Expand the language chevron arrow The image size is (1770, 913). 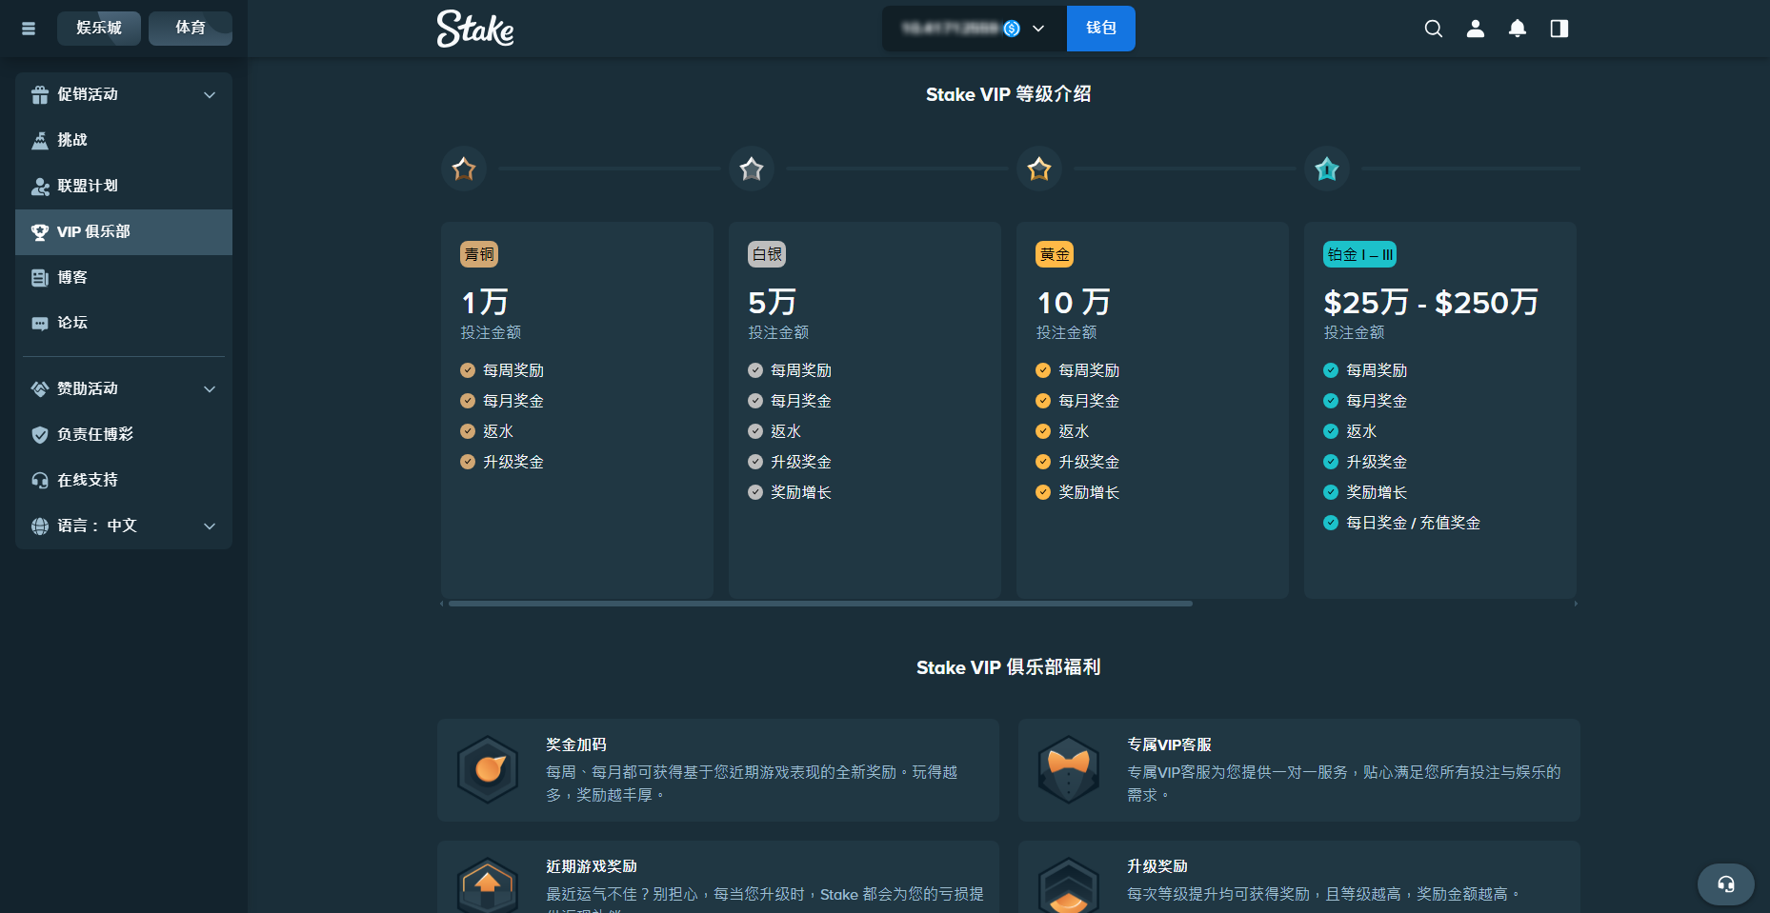click(x=210, y=526)
